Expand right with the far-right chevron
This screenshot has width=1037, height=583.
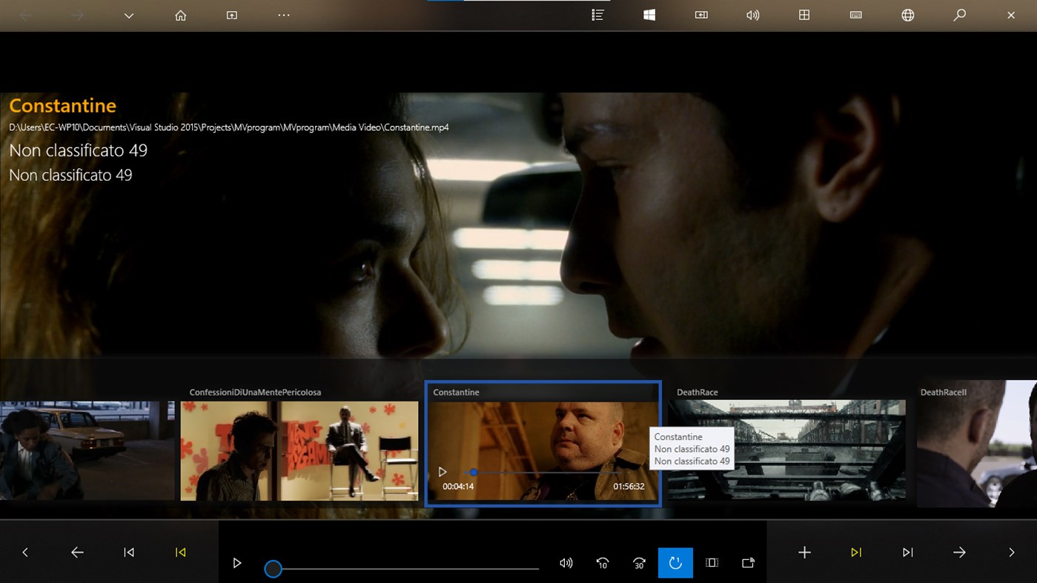tap(1011, 553)
